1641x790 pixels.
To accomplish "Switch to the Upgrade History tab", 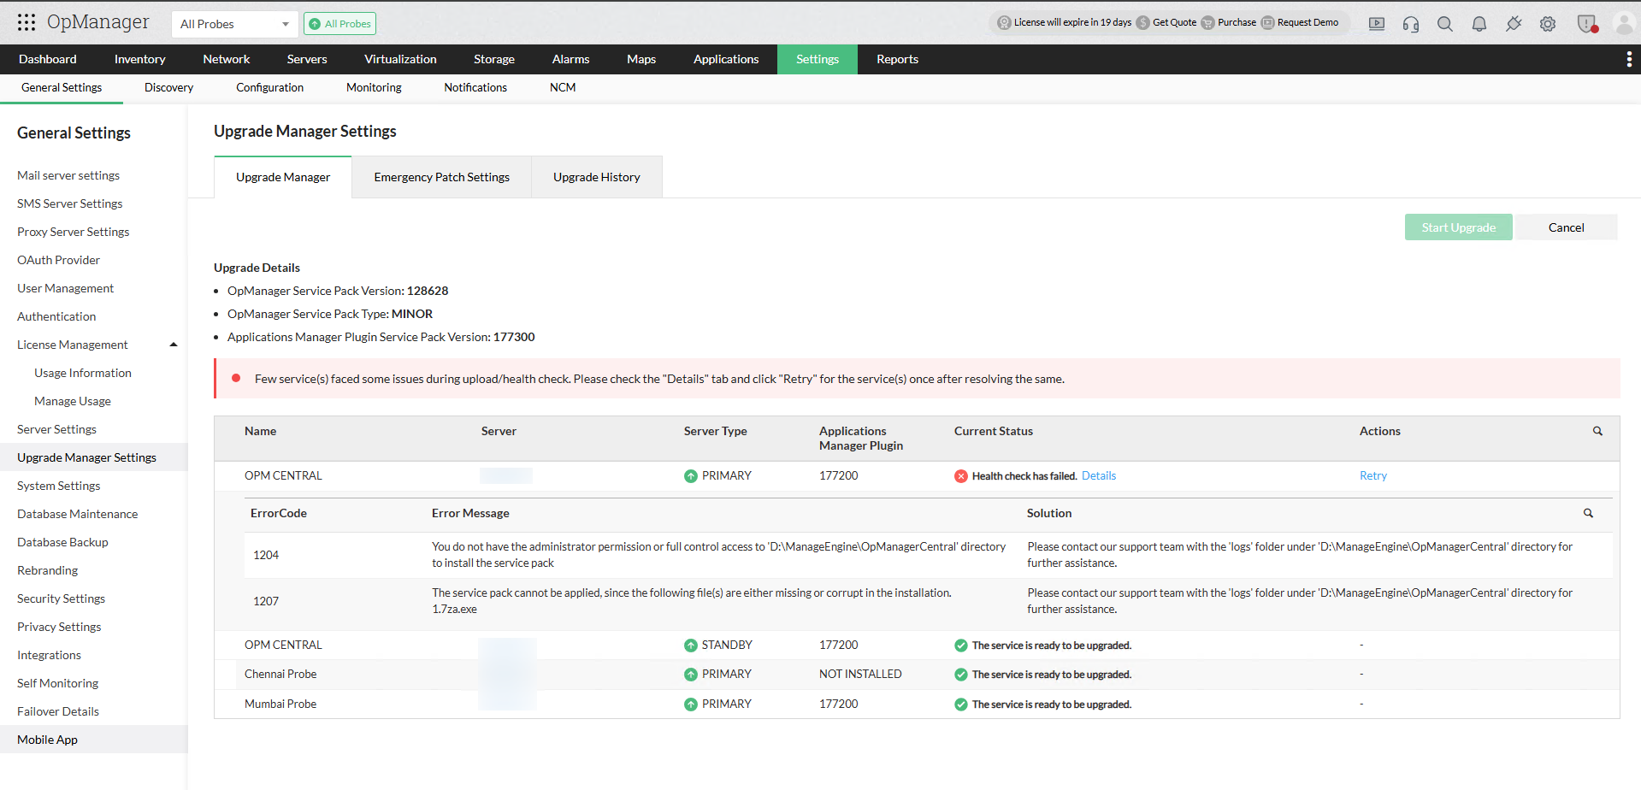I will pyautogui.click(x=596, y=177).
